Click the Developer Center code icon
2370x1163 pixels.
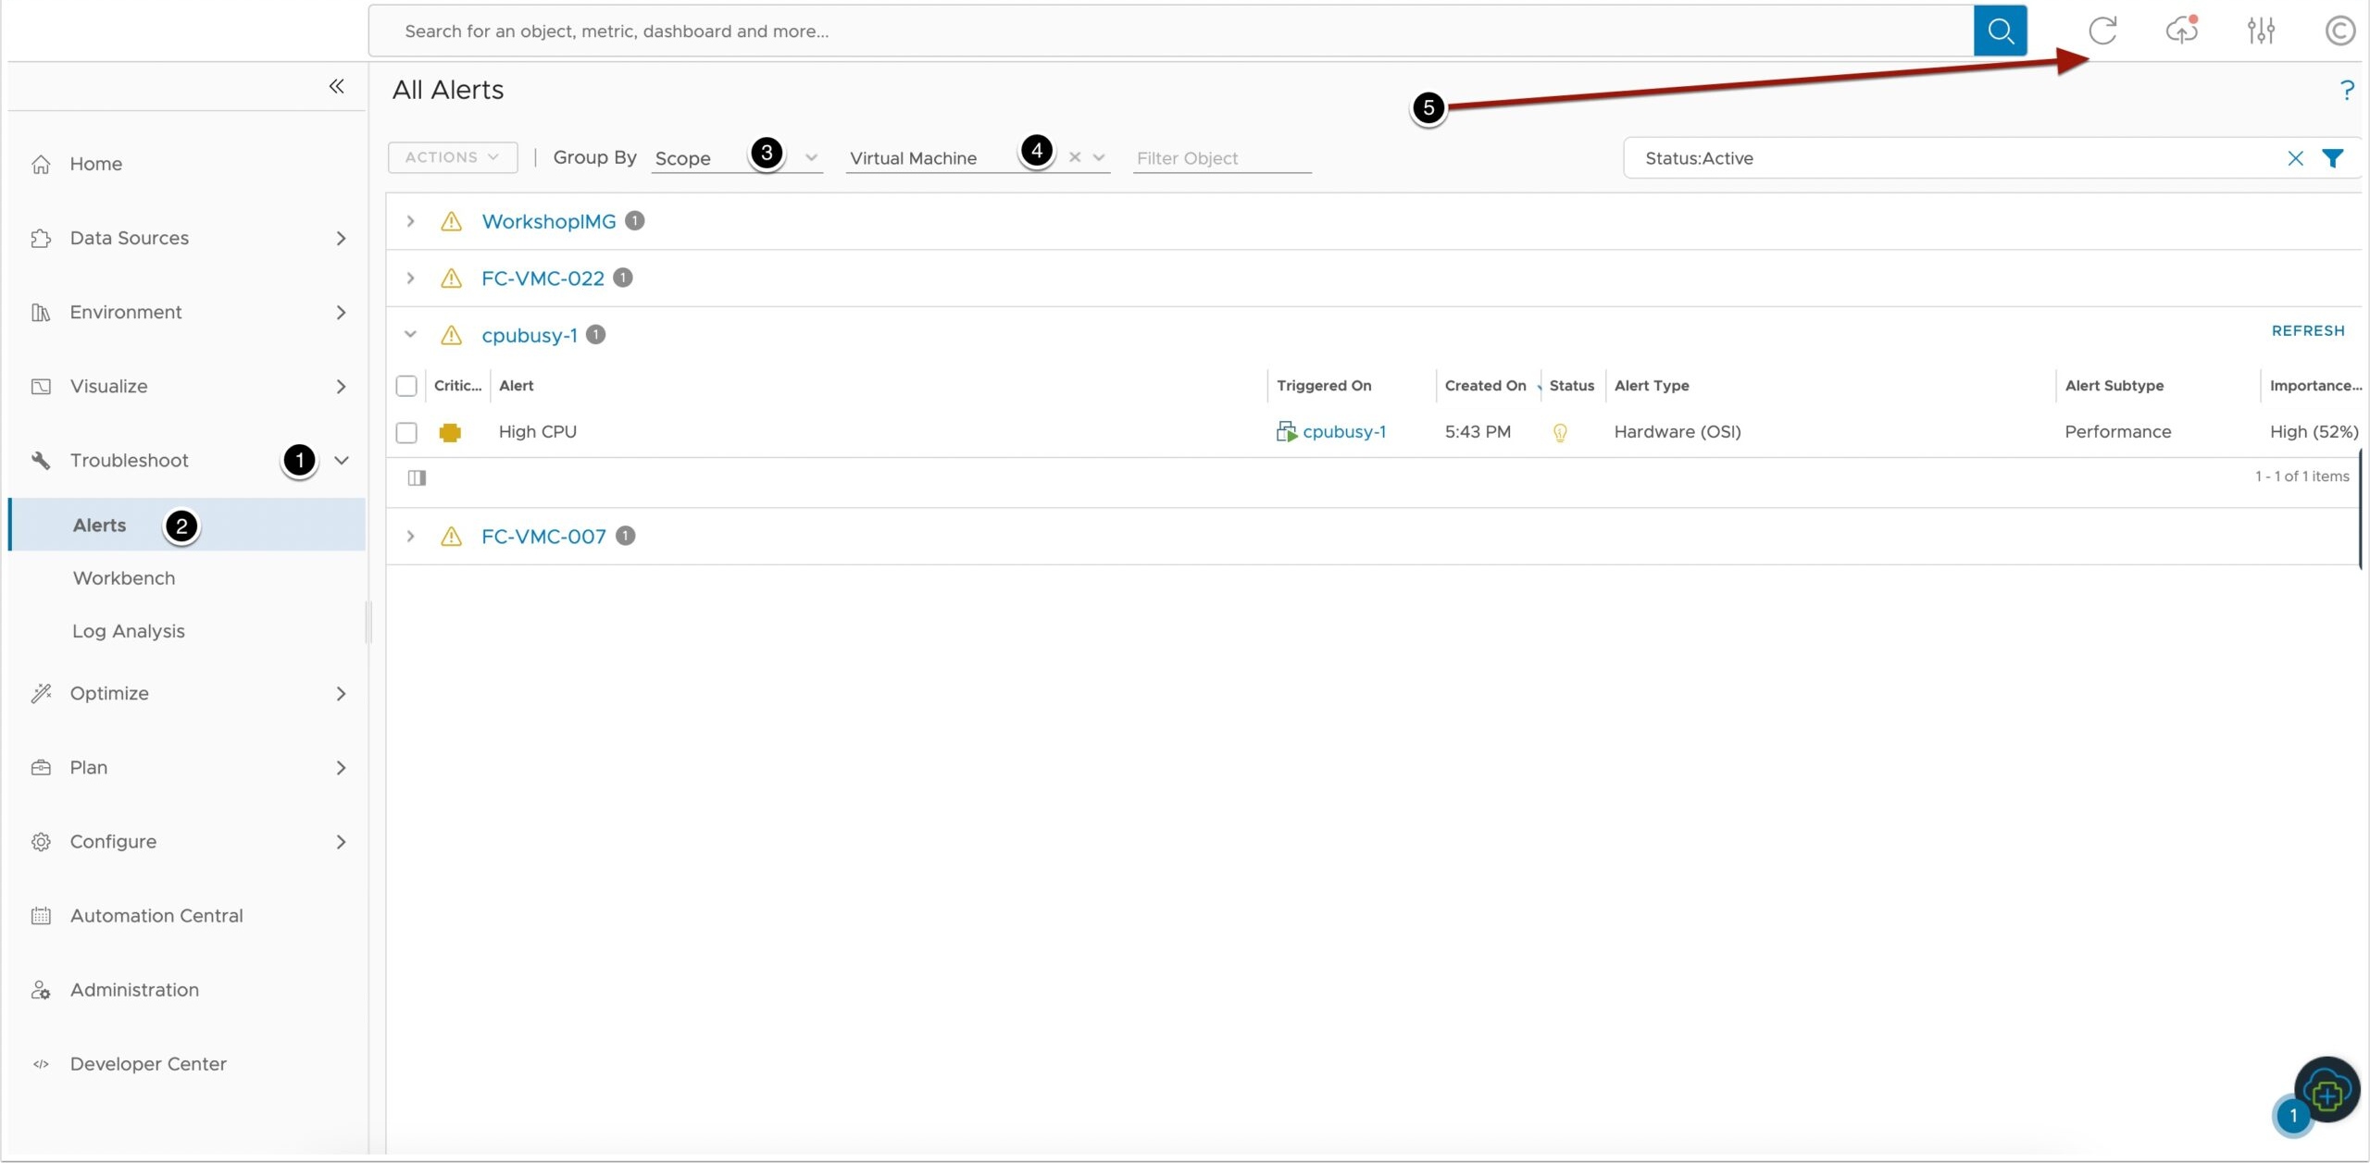pos(41,1064)
